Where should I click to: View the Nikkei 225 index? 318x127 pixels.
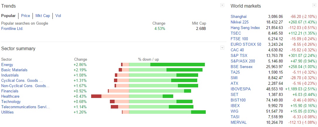(x=239, y=22)
